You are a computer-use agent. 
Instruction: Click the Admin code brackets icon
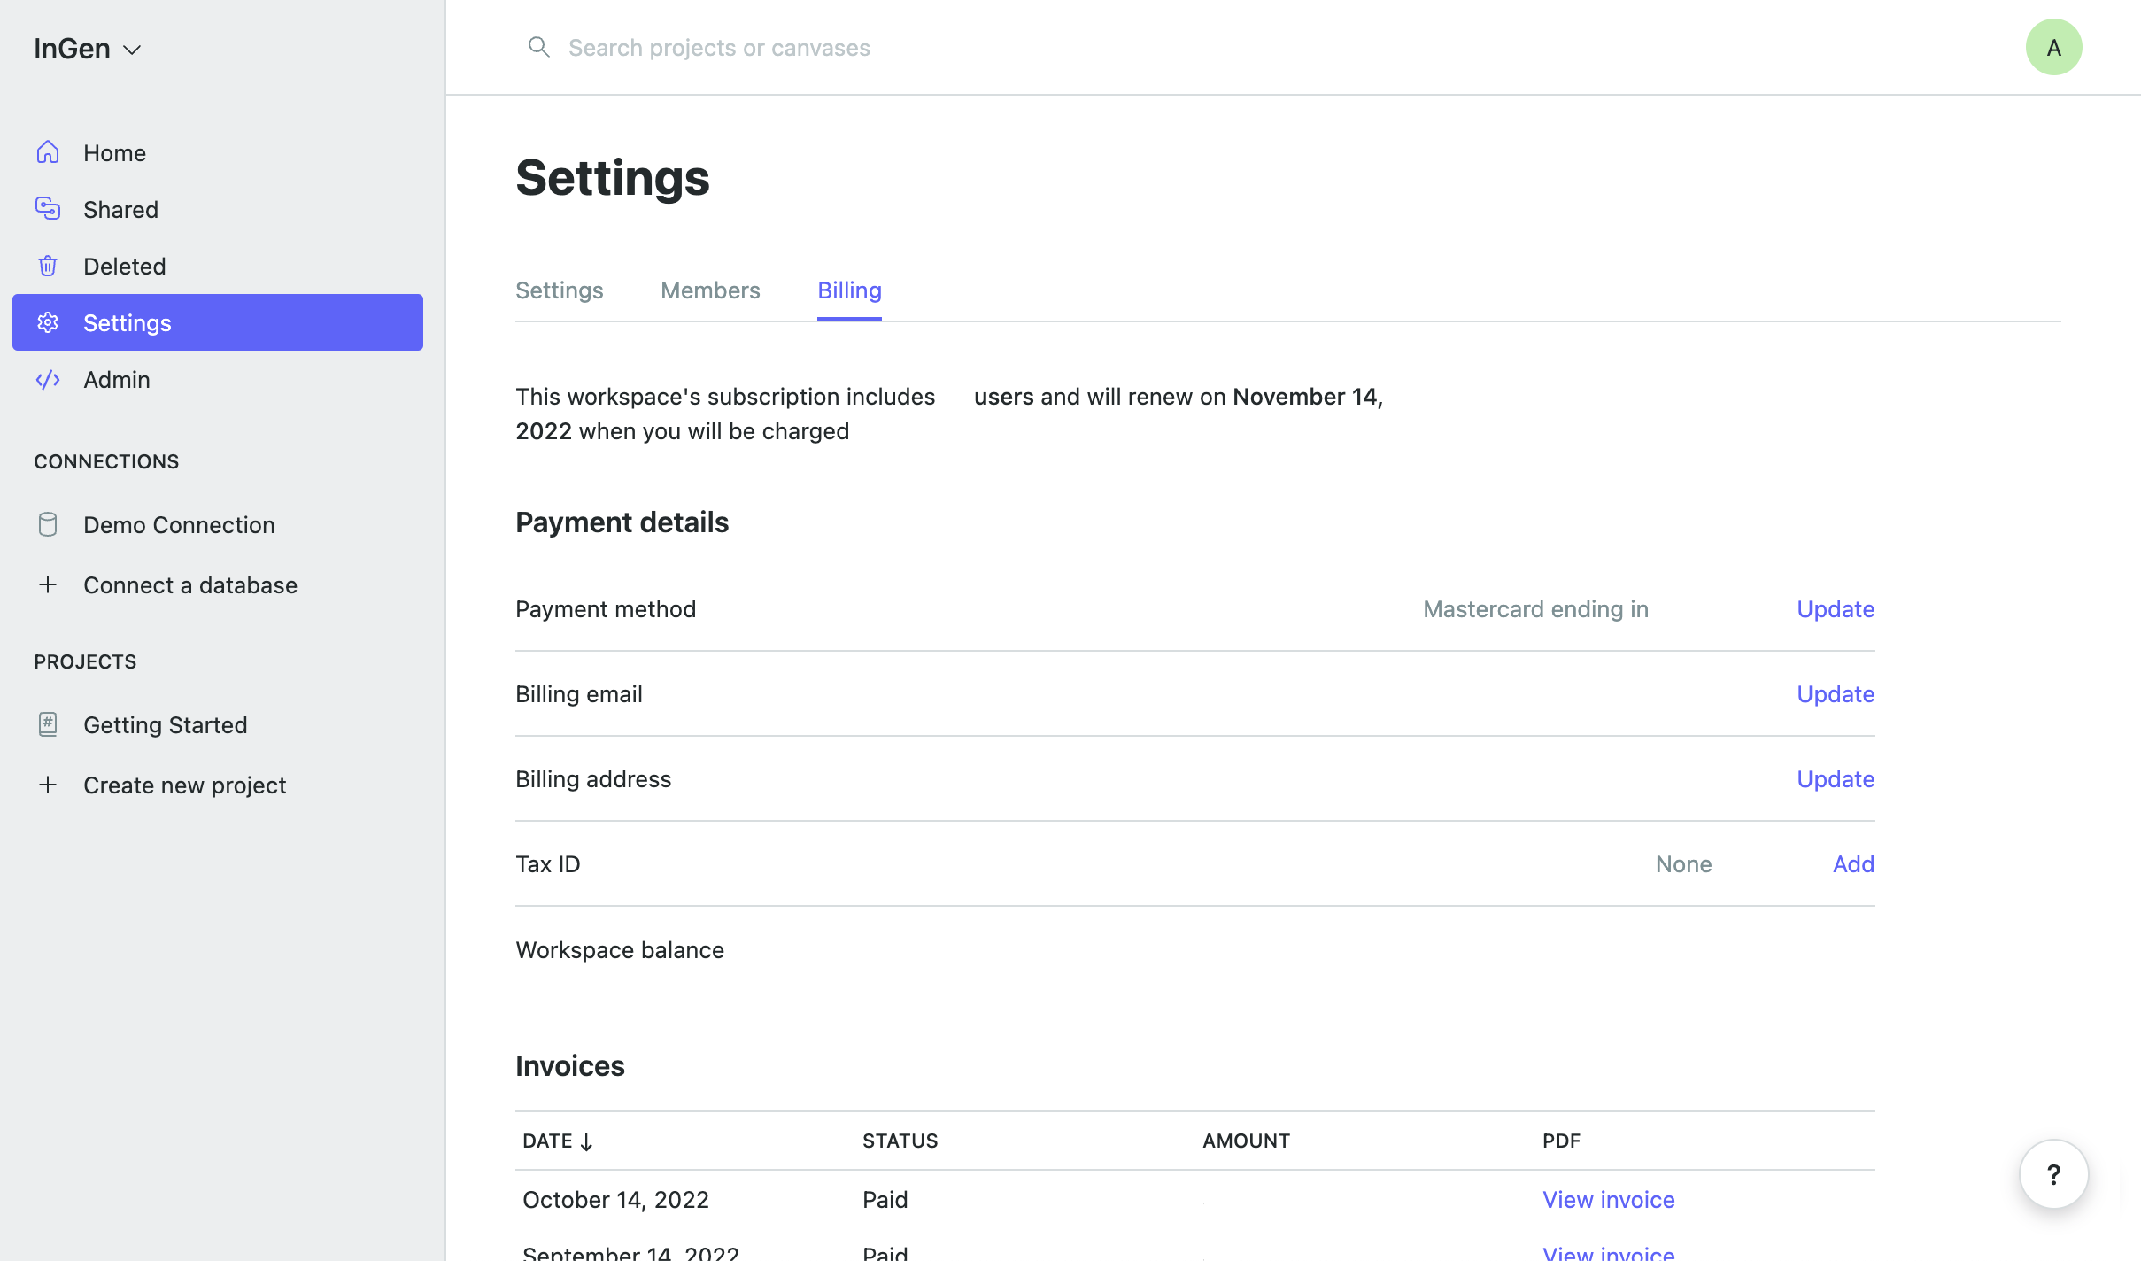pos(48,380)
